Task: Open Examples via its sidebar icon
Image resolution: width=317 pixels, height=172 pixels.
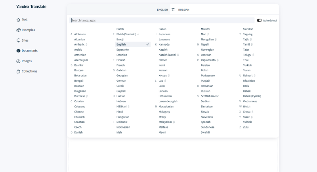Action: click(18, 30)
